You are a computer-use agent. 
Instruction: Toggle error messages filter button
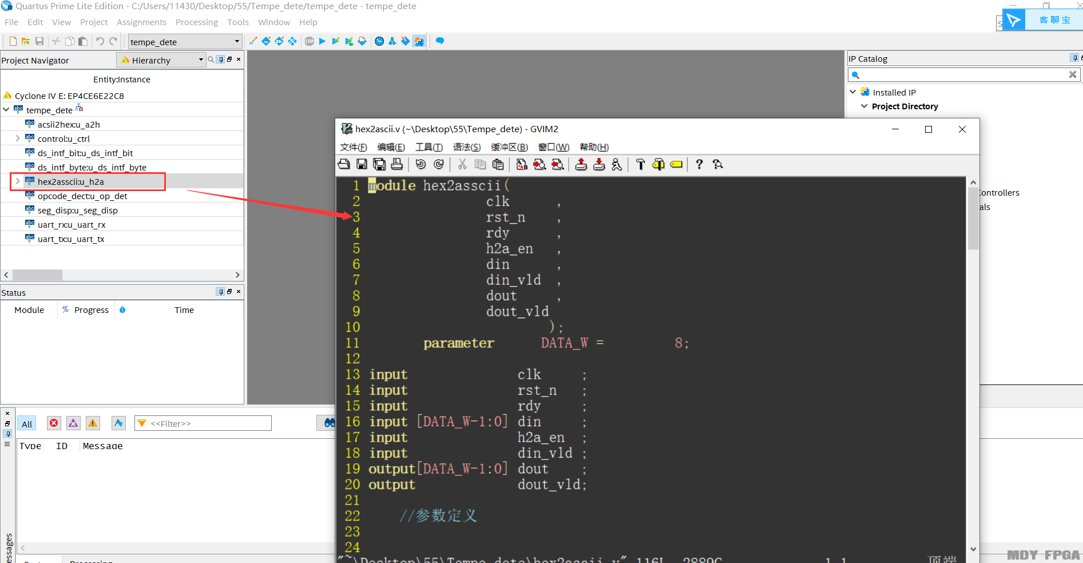coord(54,423)
